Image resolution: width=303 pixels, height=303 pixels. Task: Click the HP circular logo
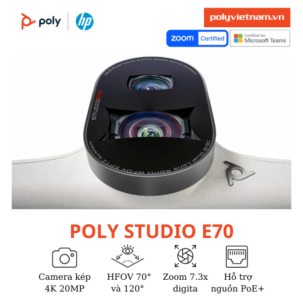[84, 21]
